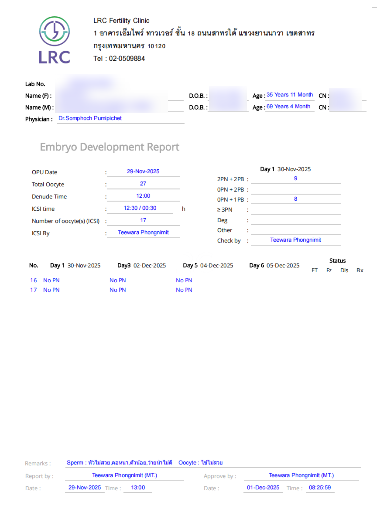Click the Check by name field
The image size is (377, 525).
point(296,240)
